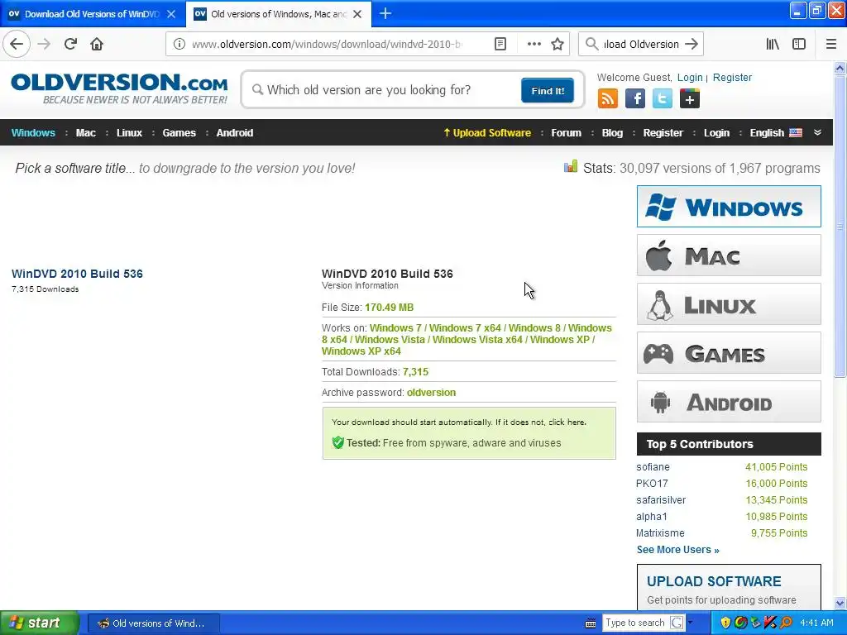Click the green Tested shield icon
This screenshot has height=635, width=847.
pos(338,443)
